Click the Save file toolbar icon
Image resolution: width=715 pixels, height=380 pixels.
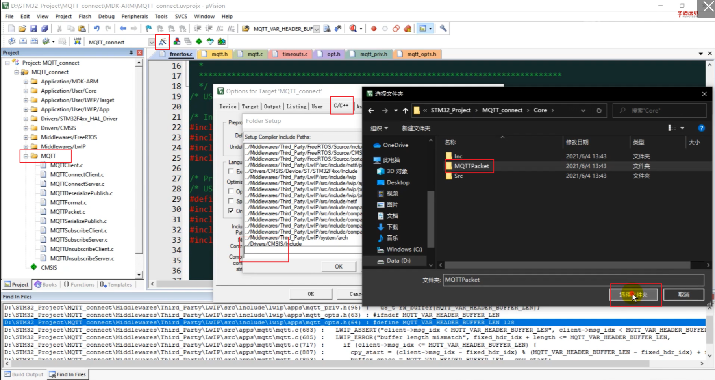33,28
